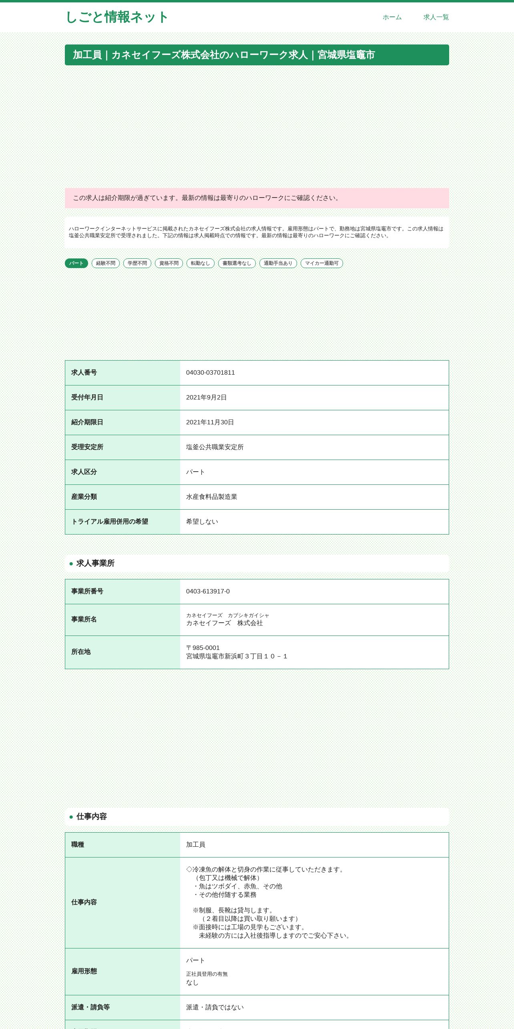514x1029 pixels.
Task: Click the 受付年月日 row label
Action: pyautogui.click(x=87, y=397)
